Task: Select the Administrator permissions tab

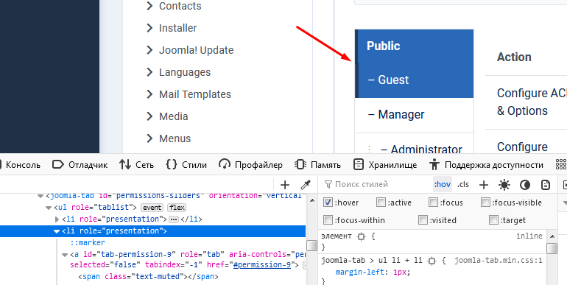Action: (x=415, y=143)
